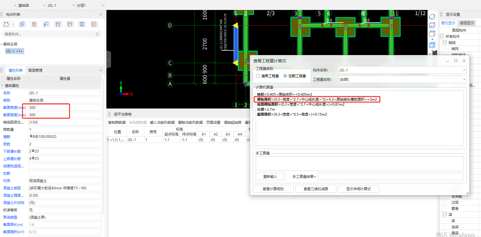Switch to 楼层显示 tab

coord(467,23)
